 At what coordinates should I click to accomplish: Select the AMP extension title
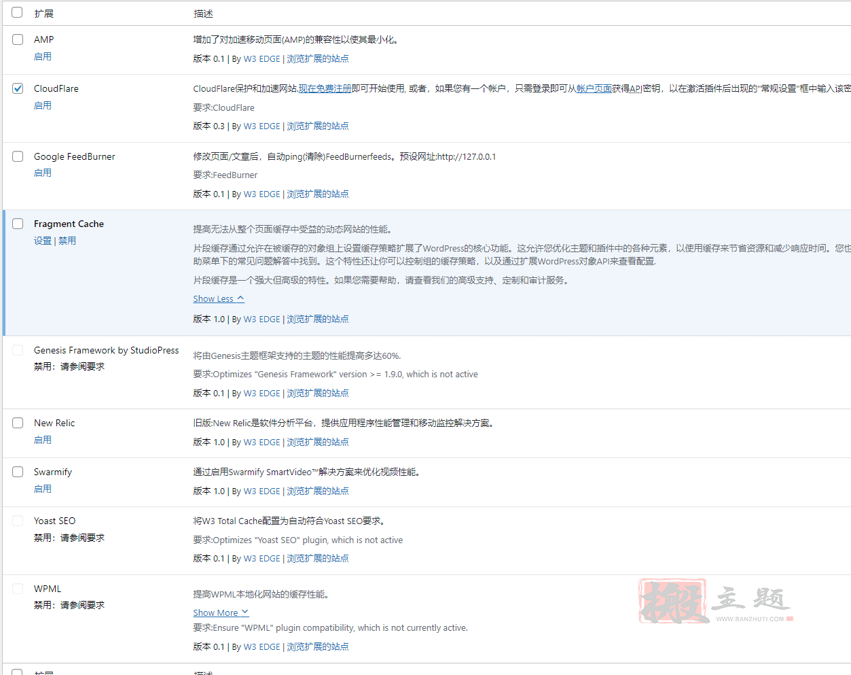point(43,39)
